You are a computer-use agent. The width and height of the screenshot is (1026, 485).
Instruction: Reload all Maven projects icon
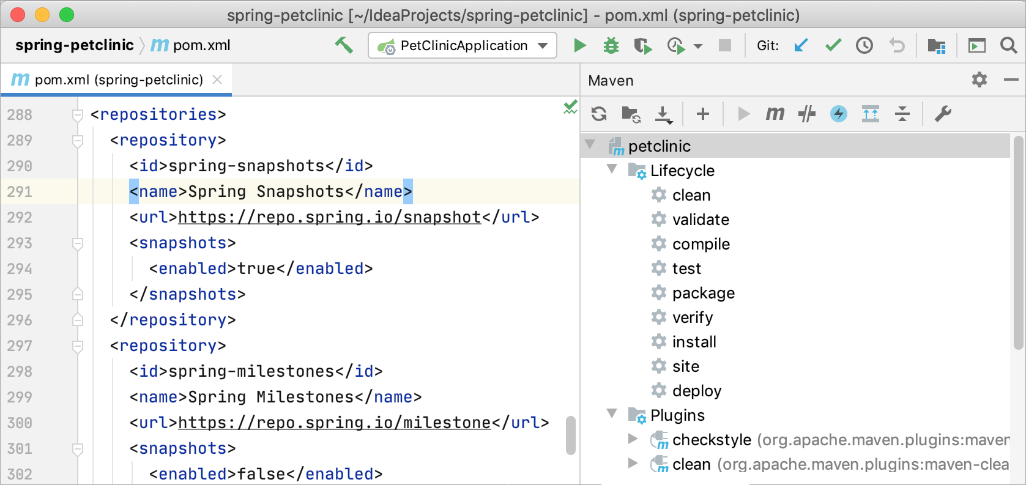(x=599, y=114)
